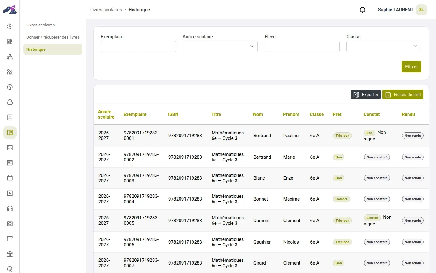The width and height of the screenshot is (436, 273).
Task: Open the calendar icon in sidebar
Action: click(10, 148)
